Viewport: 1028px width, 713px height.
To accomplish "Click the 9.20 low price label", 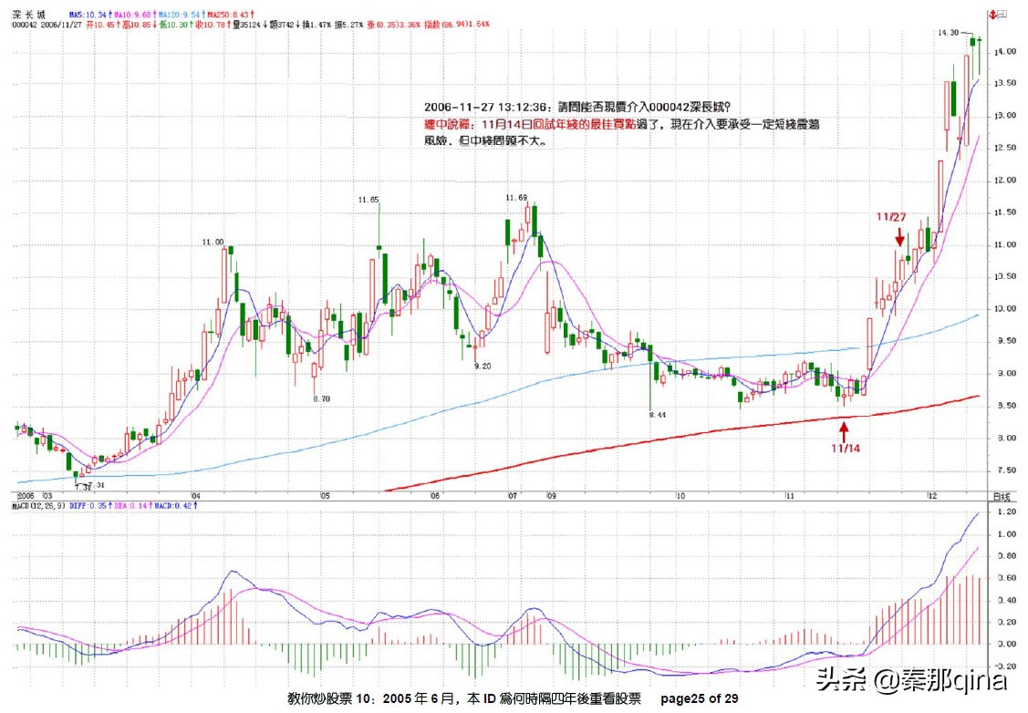I will [x=482, y=366].
